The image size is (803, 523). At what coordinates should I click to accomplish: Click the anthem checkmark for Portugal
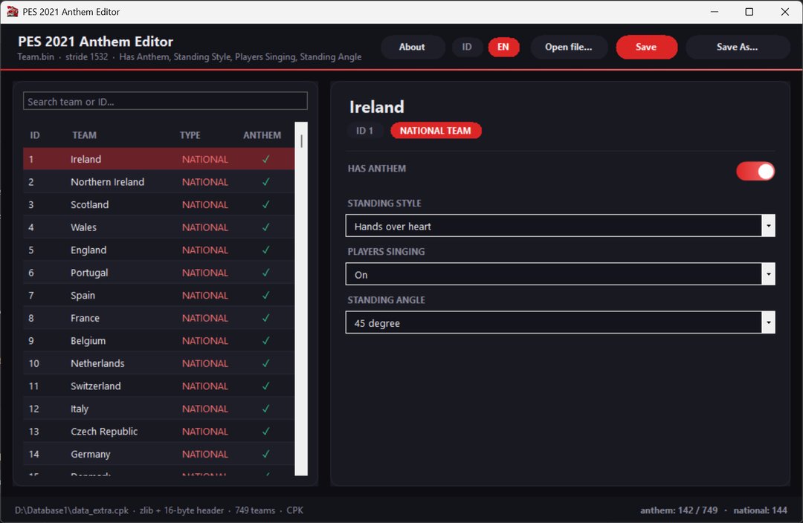point(265,273)
